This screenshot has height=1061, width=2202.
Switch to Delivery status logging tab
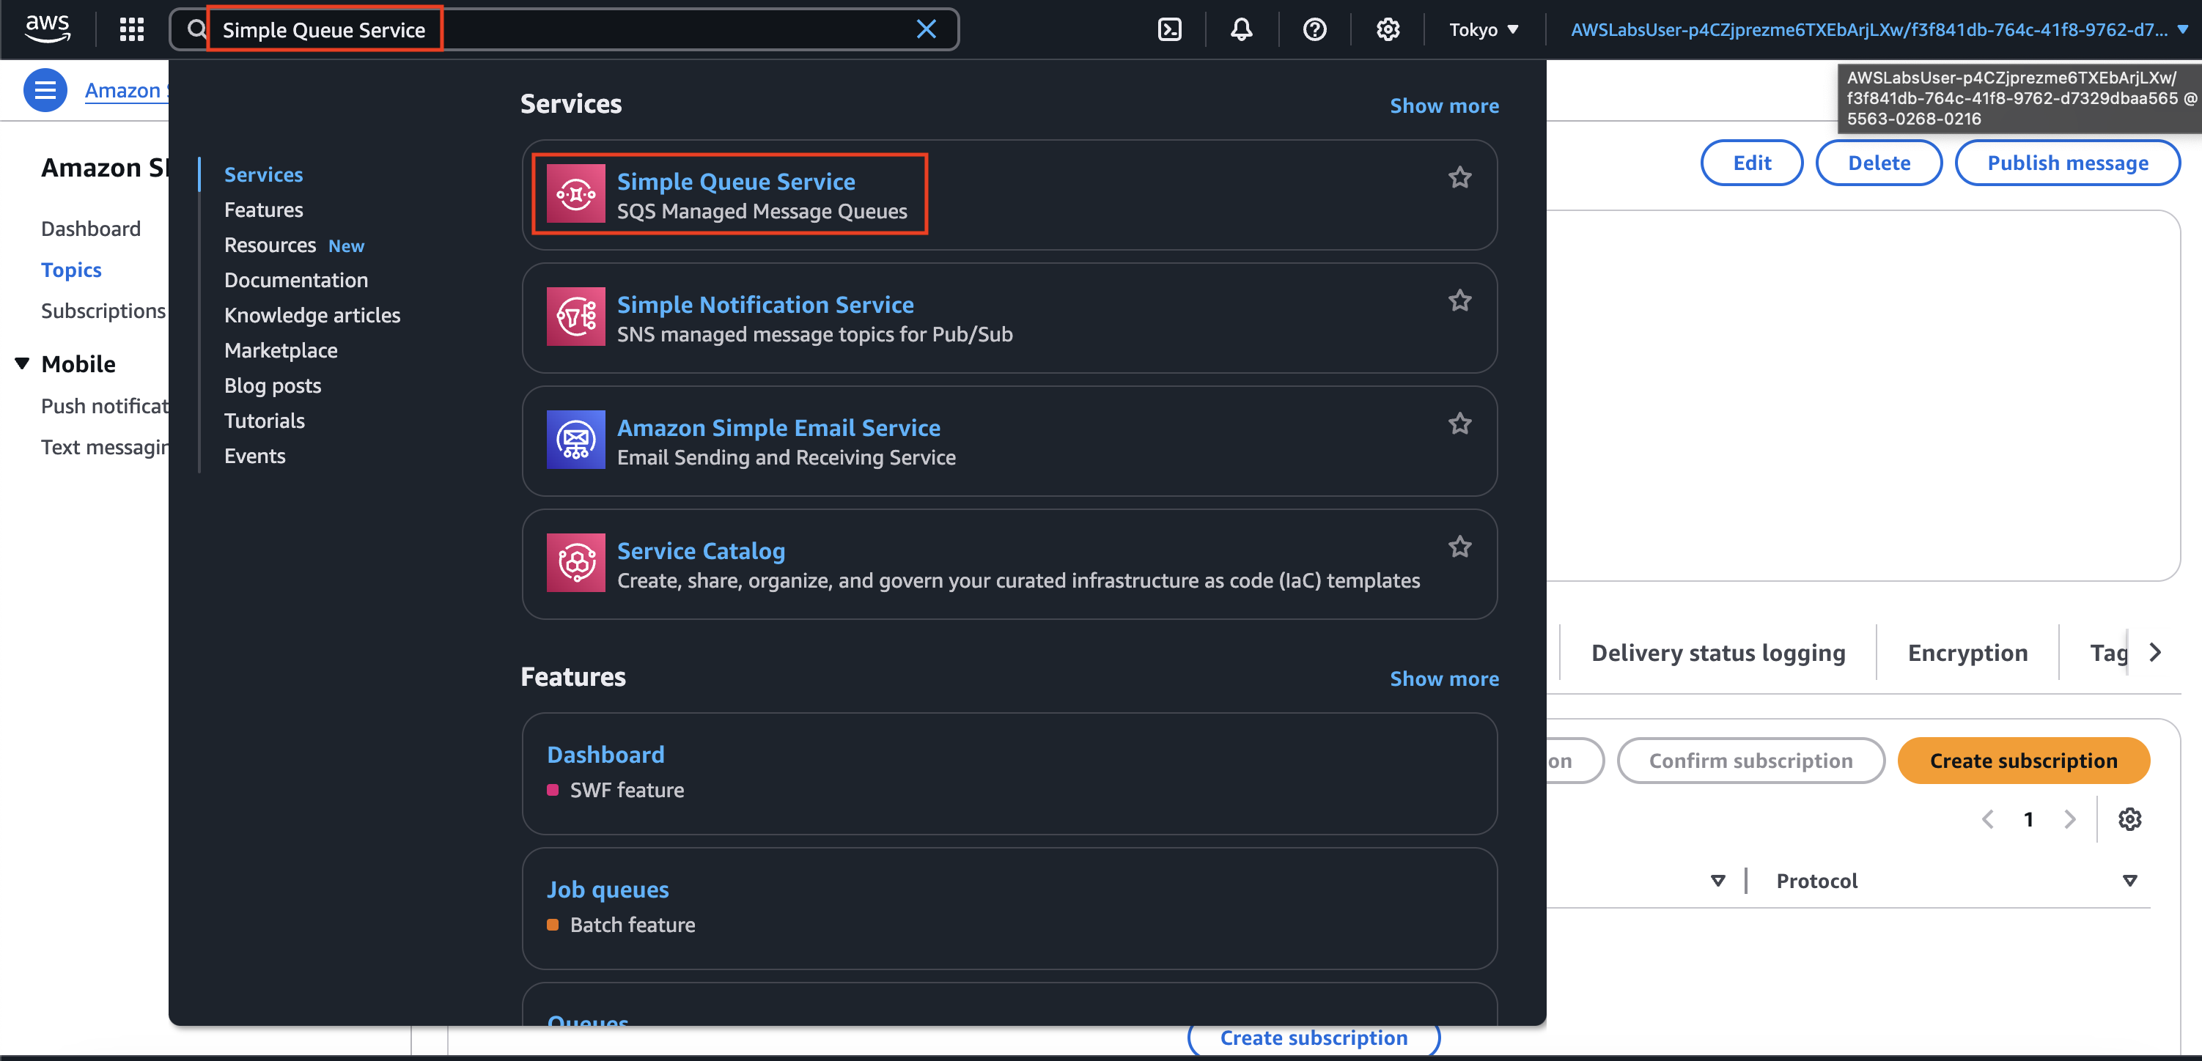point(1717,653)
